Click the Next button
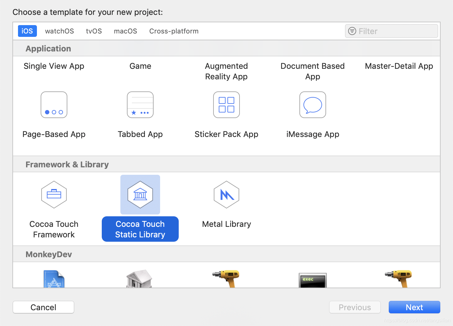The width and height of the screenshot is (453, 326). 415,307
